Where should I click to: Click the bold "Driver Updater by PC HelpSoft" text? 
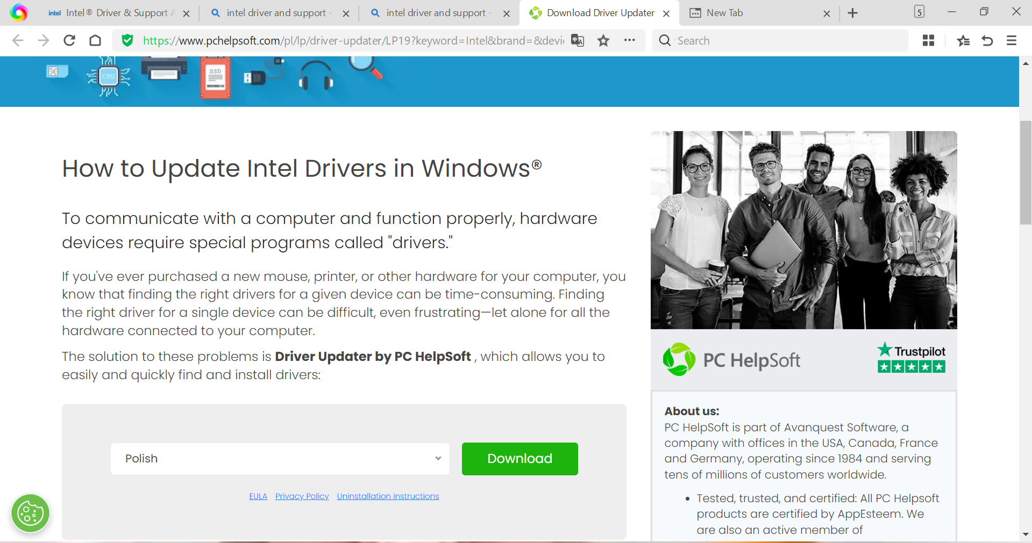point(373,357)
